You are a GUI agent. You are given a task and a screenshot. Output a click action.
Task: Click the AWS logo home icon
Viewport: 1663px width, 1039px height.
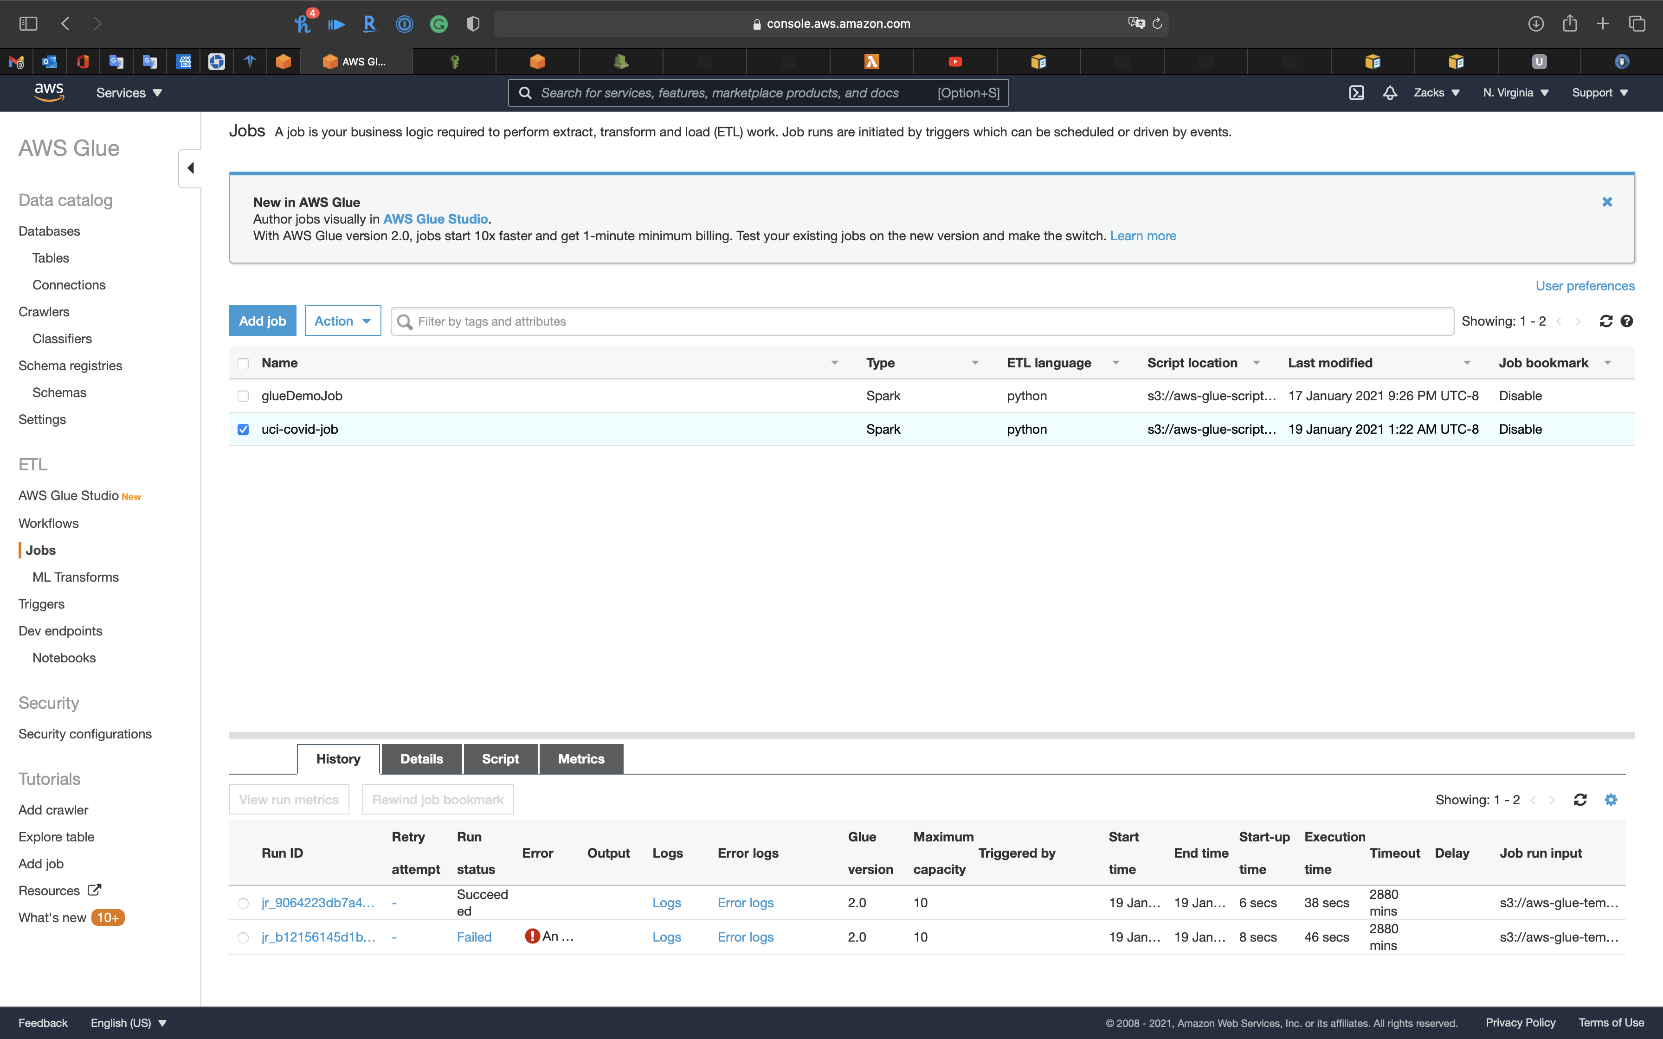click(49, 93)
